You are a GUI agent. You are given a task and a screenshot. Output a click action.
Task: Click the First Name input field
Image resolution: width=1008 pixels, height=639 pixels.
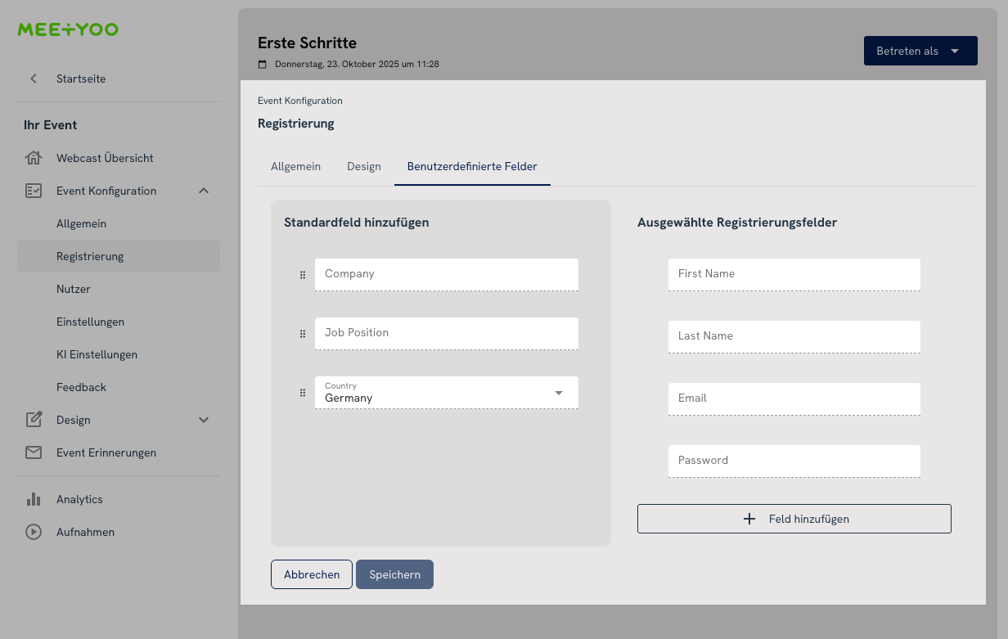coord(793,274)
